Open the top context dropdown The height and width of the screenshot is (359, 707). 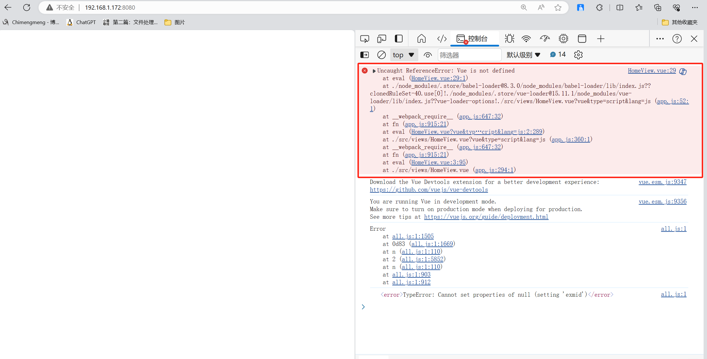pyautogui.click(x=404, y=55)
